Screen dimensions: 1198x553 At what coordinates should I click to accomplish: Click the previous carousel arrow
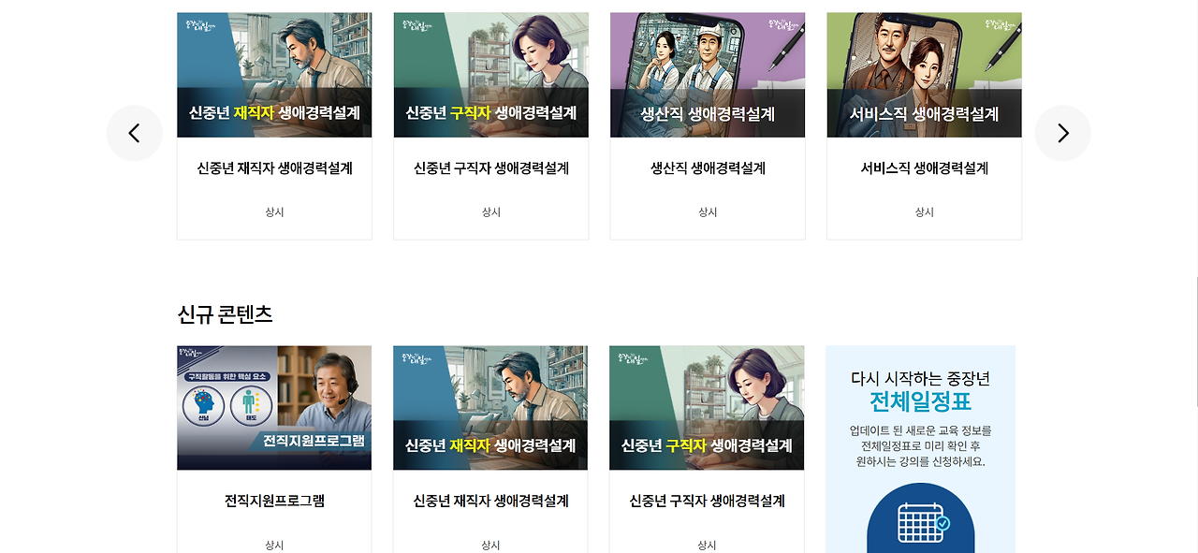(135, 133)
